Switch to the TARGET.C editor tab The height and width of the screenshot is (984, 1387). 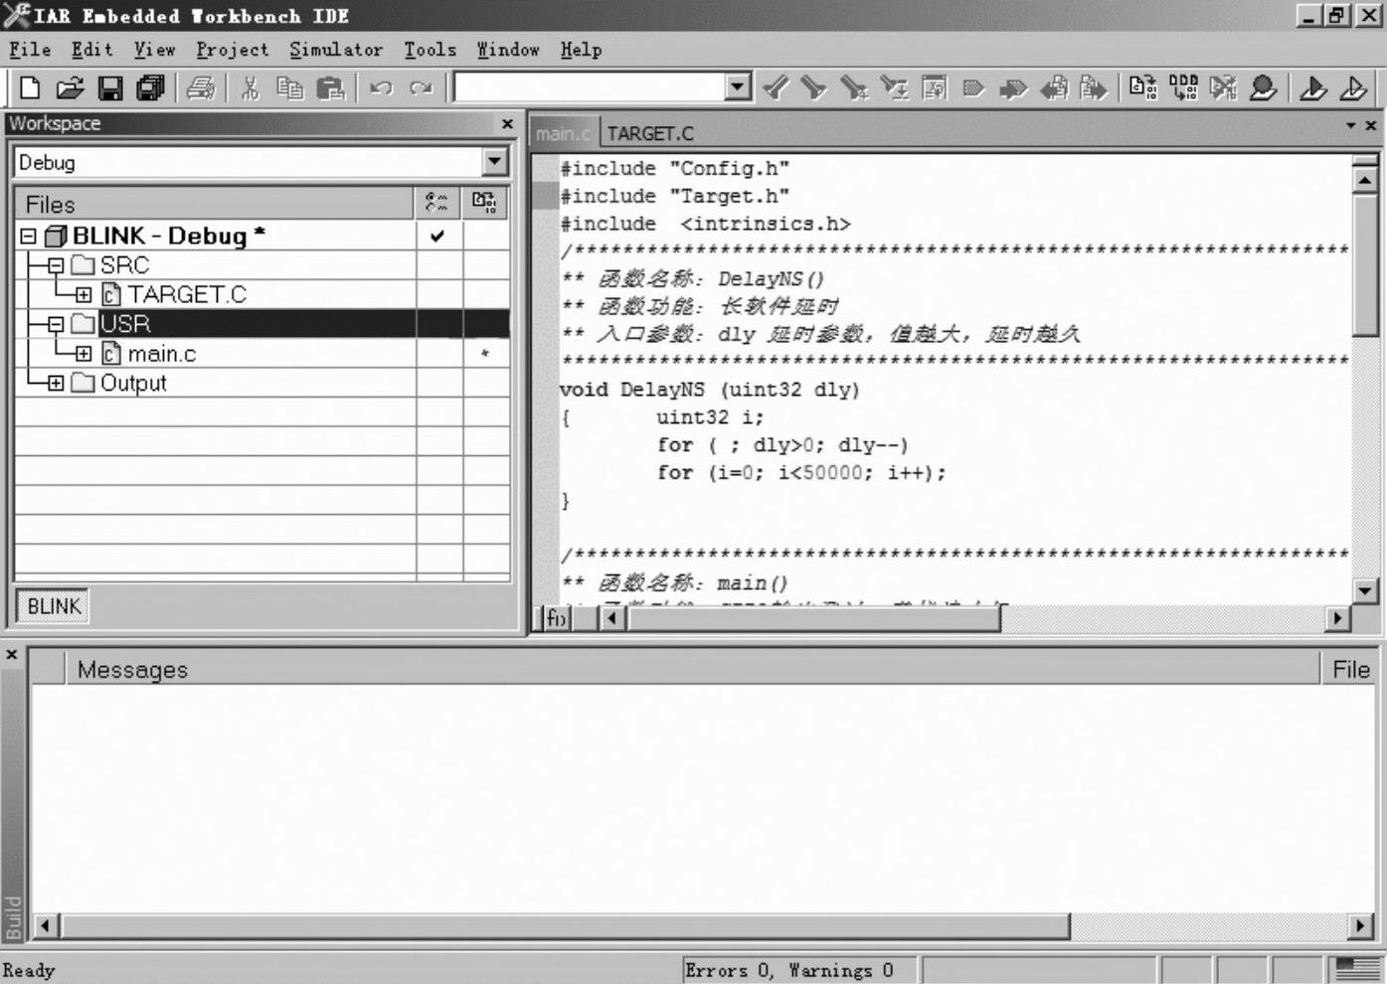coord(650,133)
